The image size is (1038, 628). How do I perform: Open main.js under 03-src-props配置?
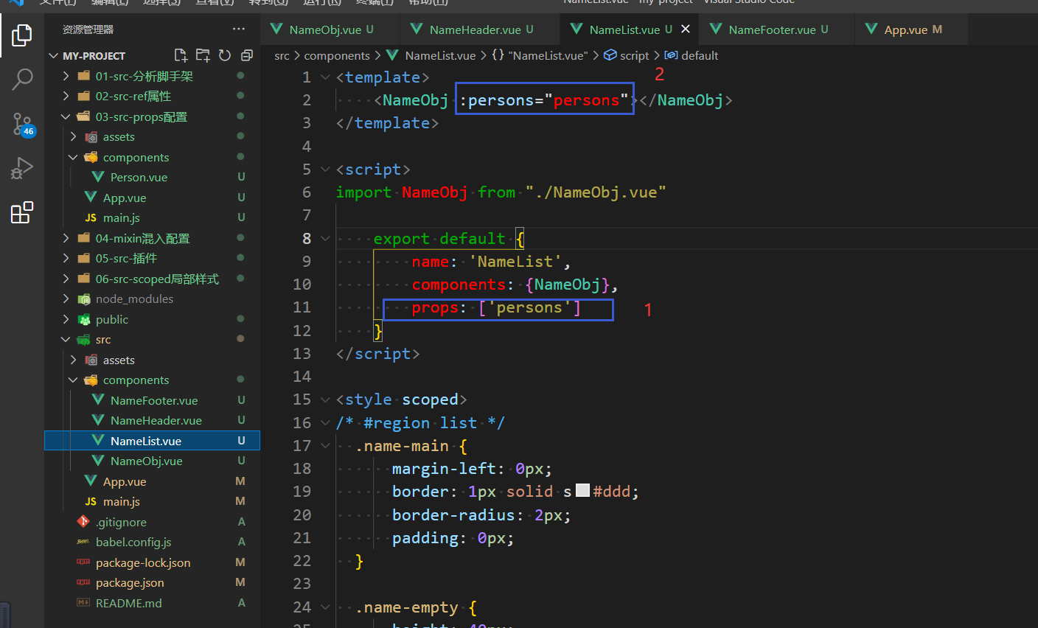153,217
